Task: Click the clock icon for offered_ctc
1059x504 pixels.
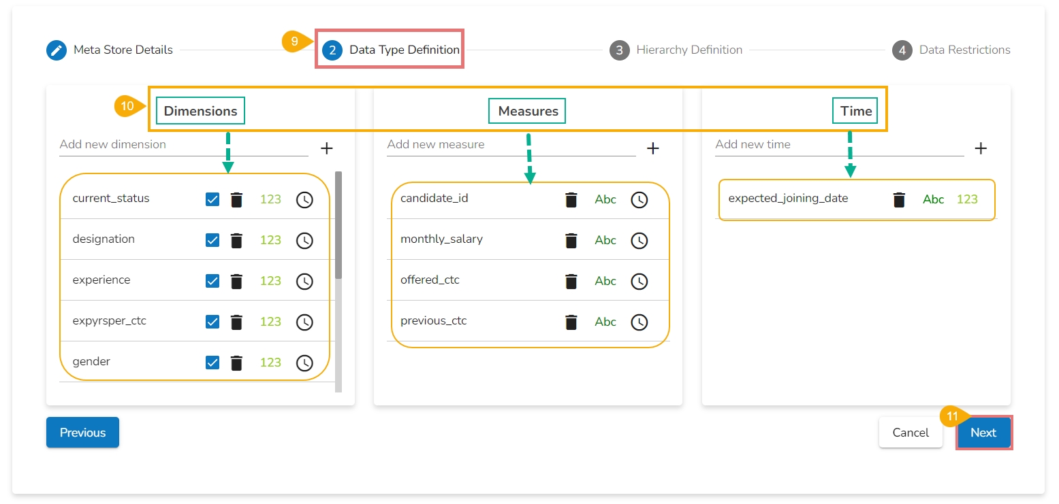Action: [x=639, y=281]
